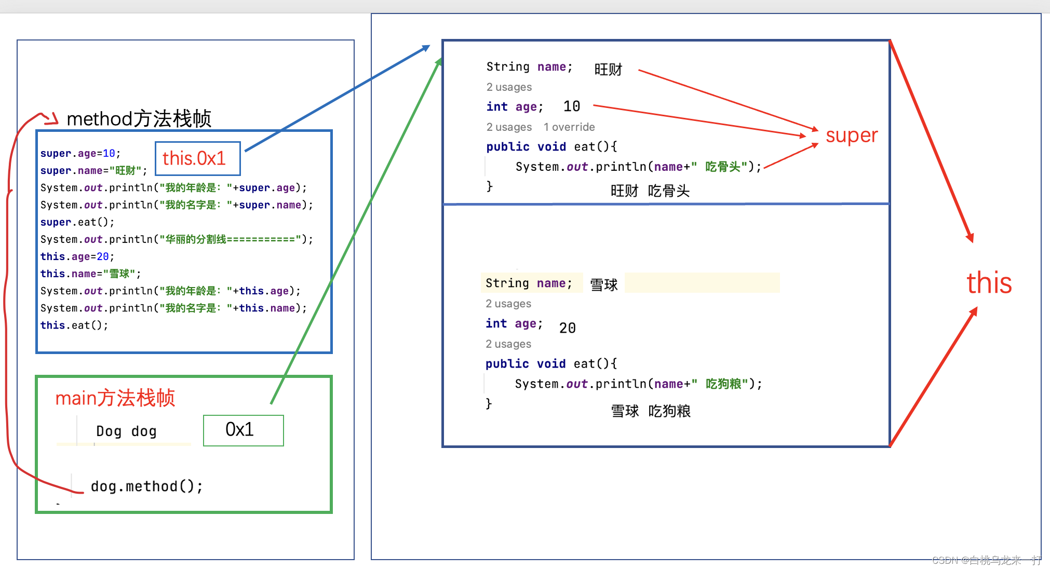Viewport: 1050px width, 570px height.
Task: Click the "10" value next to int age
Action: 571,106
